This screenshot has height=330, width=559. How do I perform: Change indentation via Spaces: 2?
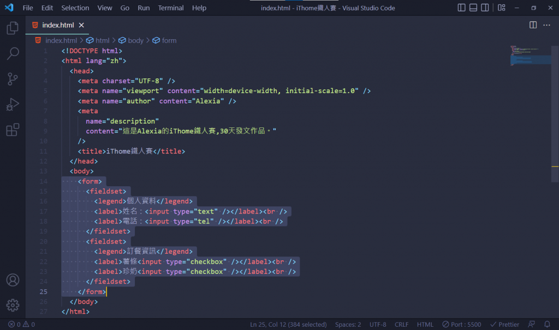click(x=348, y=325)
